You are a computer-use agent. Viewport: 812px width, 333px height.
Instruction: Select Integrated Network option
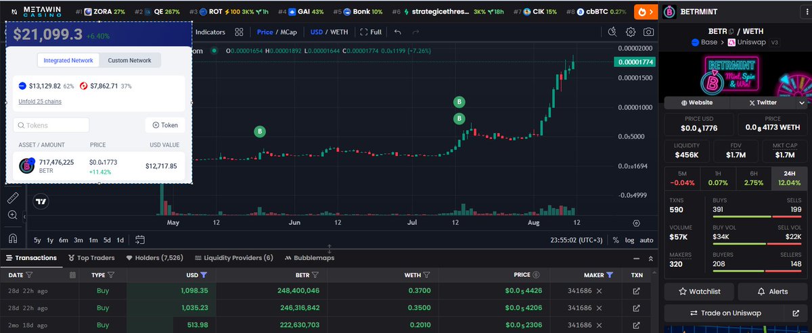(68, 60)
